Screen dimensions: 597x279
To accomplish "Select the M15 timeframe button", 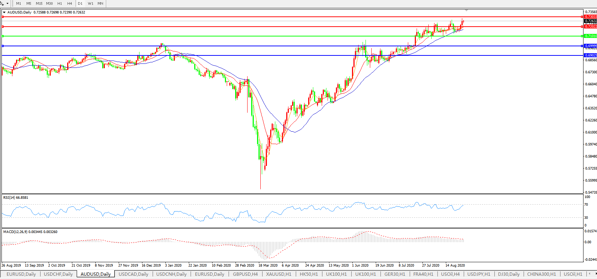I will click(x=39, y=3).
